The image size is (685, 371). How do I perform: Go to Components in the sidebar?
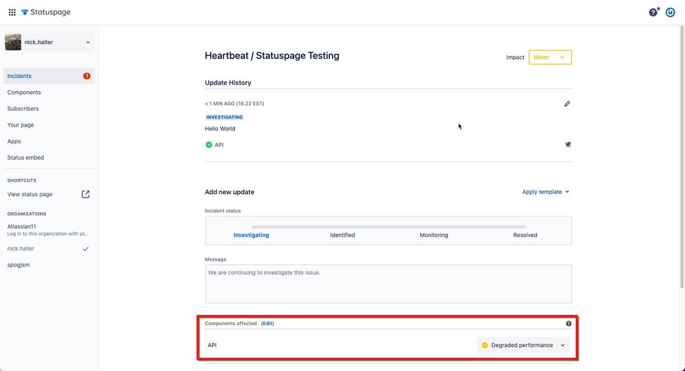(x=24, y=92)
